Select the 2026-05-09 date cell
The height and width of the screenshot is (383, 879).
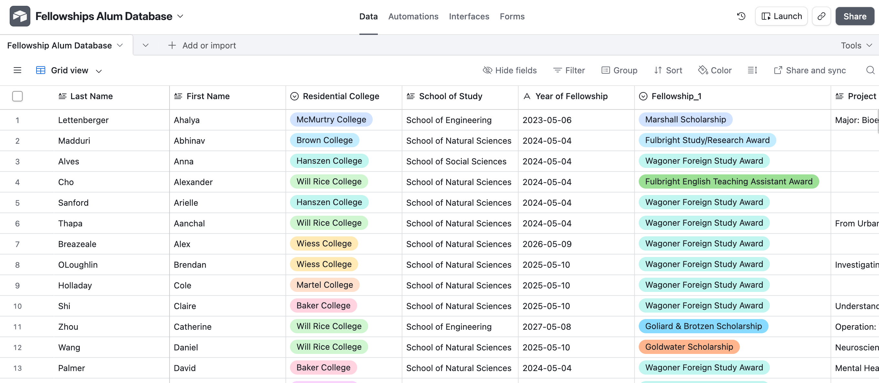[x=576, y=244]
